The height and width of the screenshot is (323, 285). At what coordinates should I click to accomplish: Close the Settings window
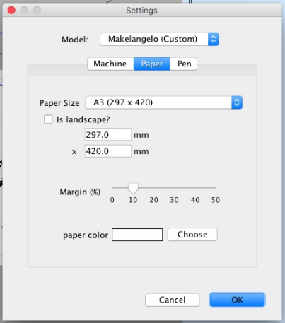tap(11, 10)
